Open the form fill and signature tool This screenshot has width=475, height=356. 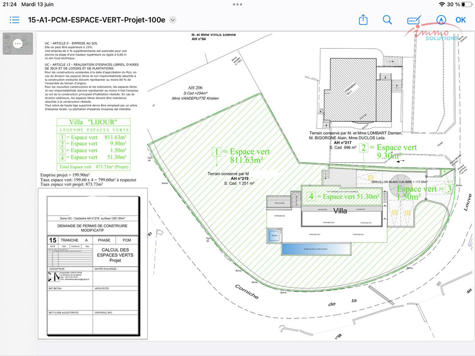[x=414, y=20]
